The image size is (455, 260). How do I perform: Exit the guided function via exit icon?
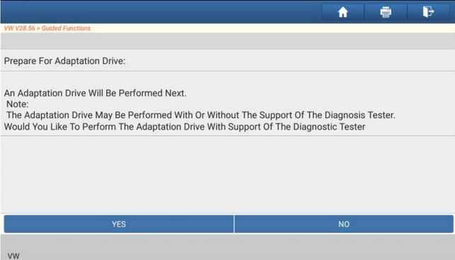(x=429, y=12)
